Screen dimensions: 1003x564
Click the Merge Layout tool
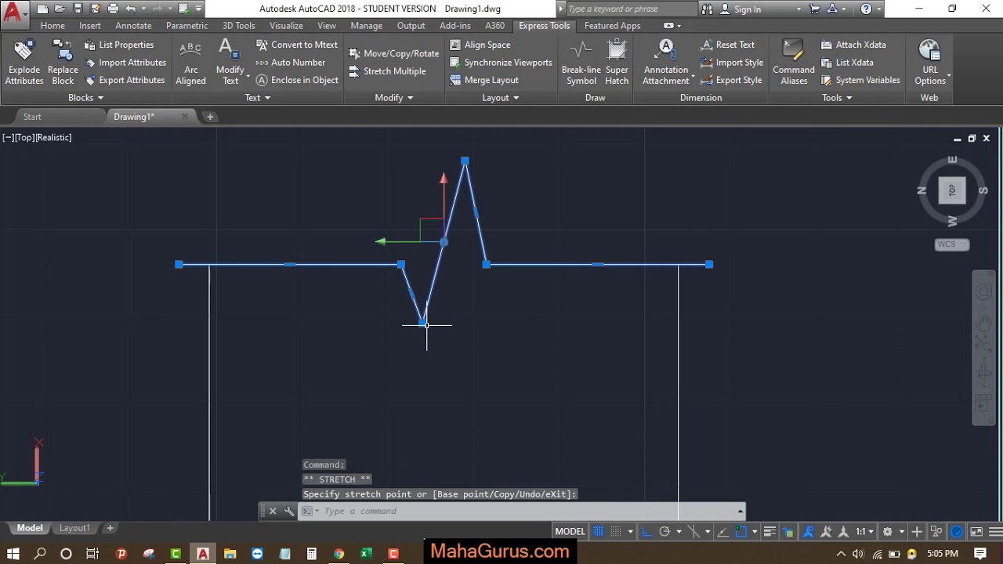[483, 80]
